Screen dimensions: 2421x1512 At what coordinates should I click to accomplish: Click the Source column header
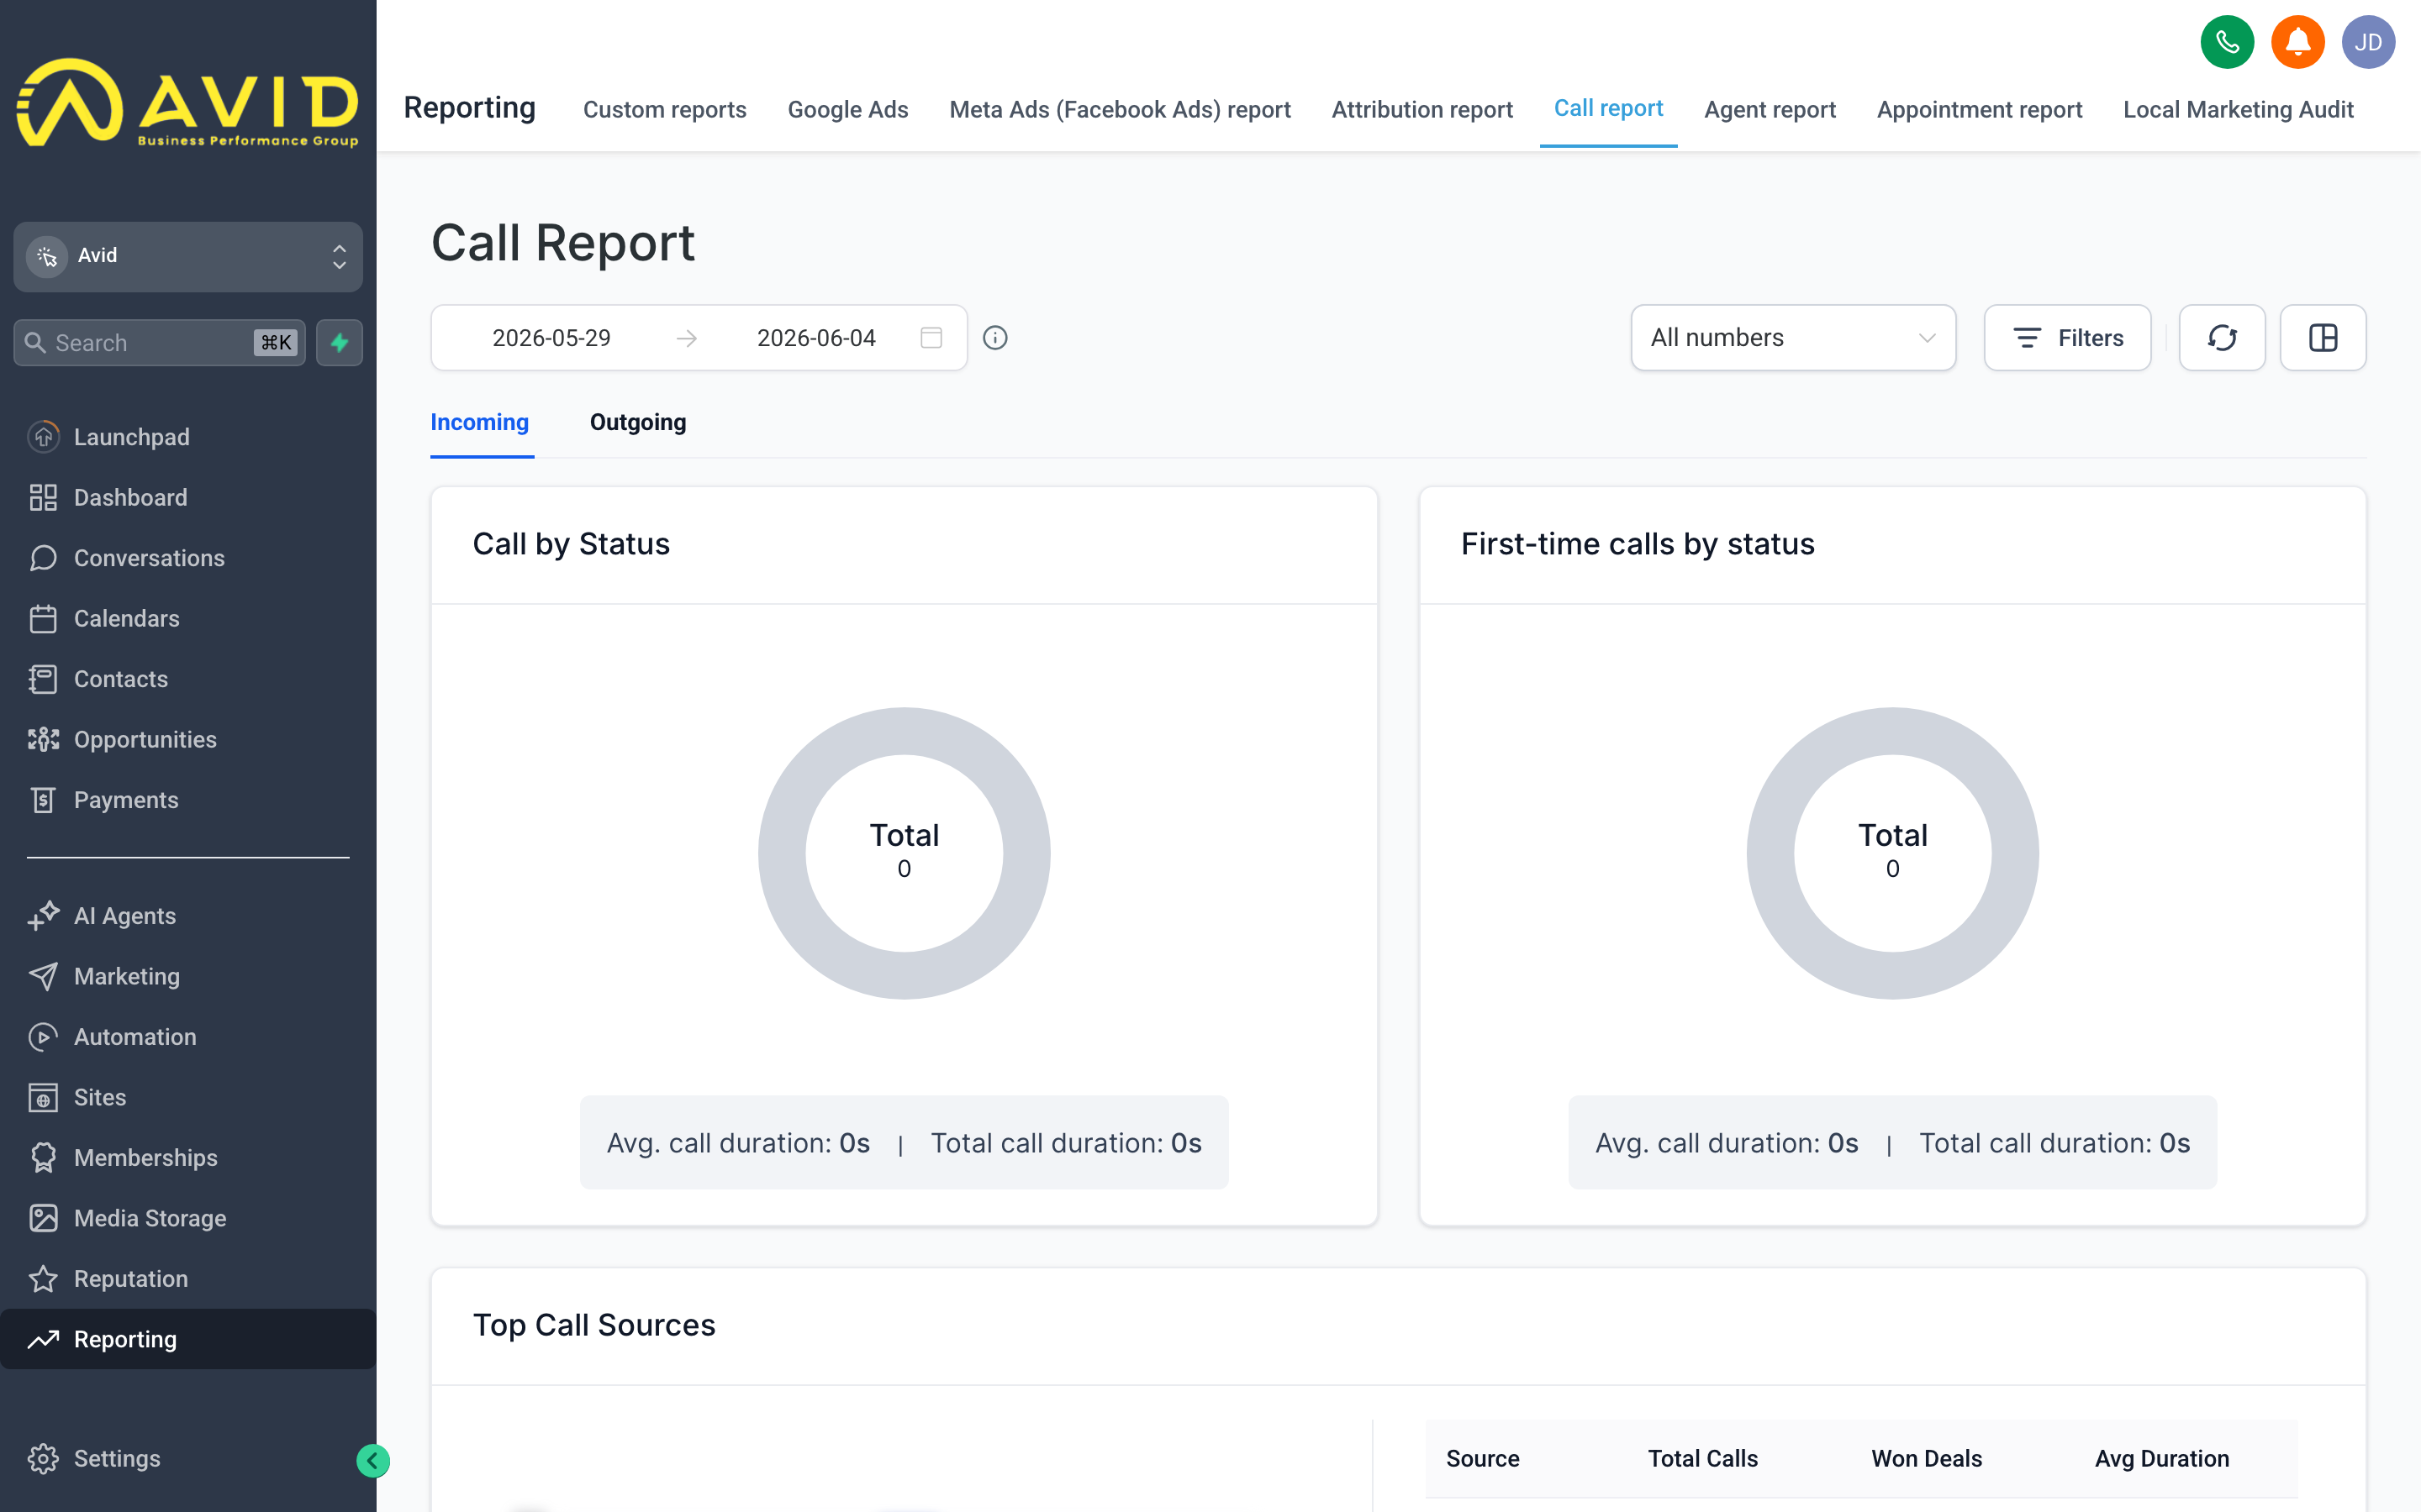tap(1483, 1459)
